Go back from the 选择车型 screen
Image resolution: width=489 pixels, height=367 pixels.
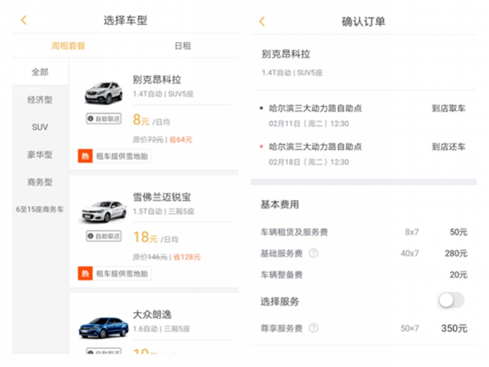point(24,20)
